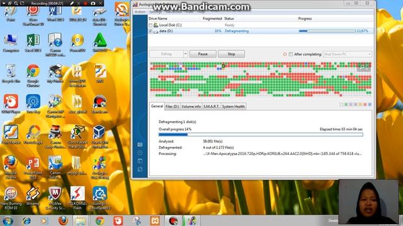Select the Nero Burning ROM 10 shortcut
This screenshot has height=226, width=403.
(11, 198)
